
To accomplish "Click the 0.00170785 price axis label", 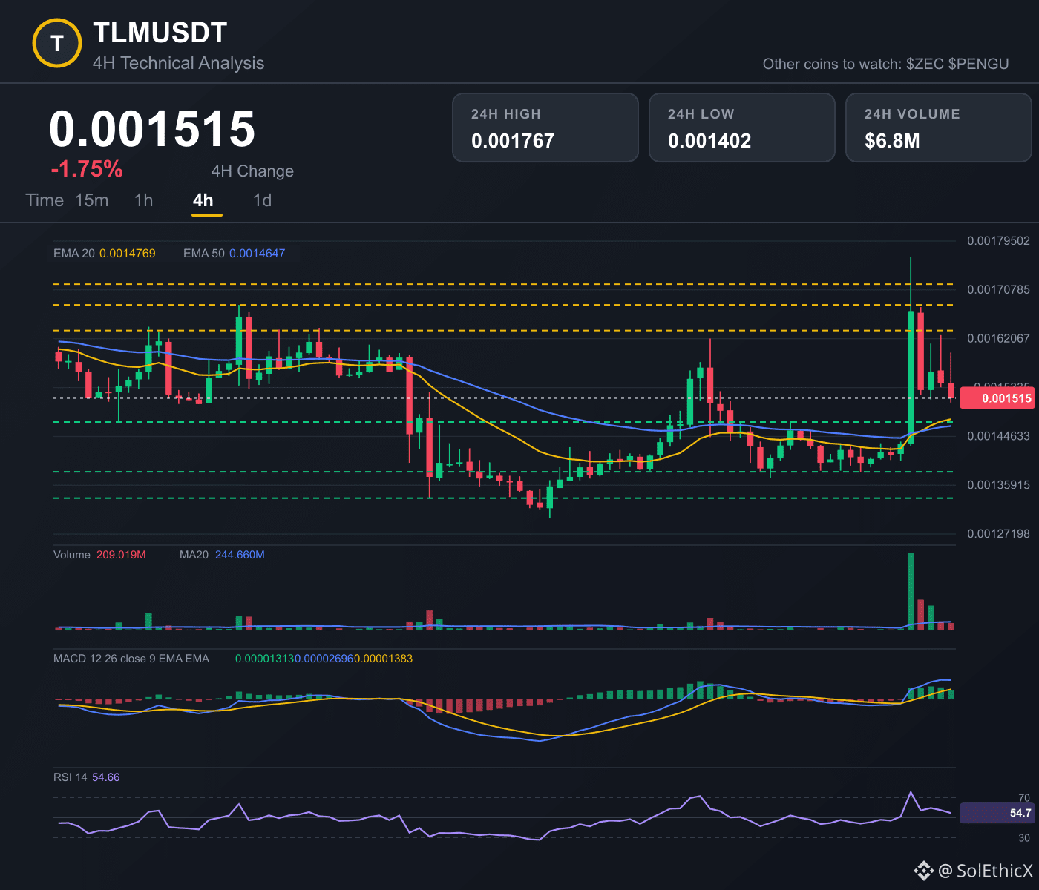I will [x=998, y=289].
